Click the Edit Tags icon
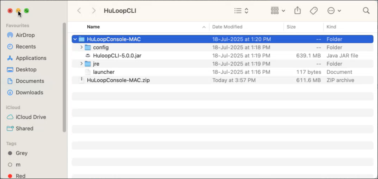The height and width of the screenshot is (179, 378). [314, 11]
